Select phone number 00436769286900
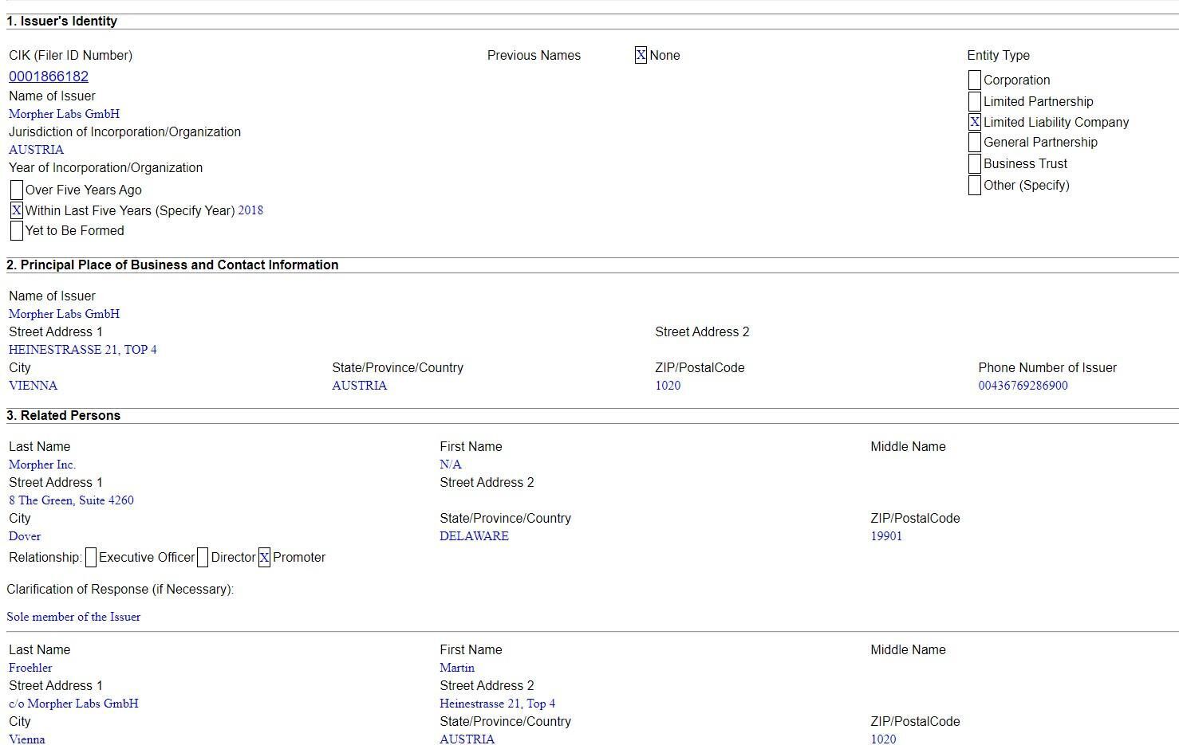 (1023, 385)
